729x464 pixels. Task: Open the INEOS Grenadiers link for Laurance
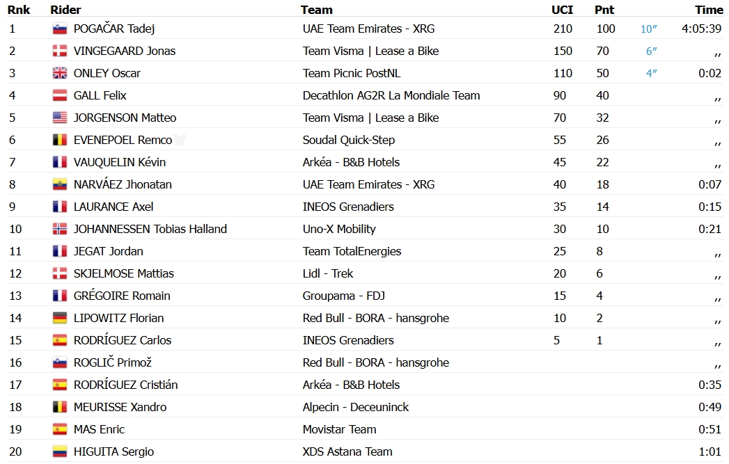click(348, 207)
